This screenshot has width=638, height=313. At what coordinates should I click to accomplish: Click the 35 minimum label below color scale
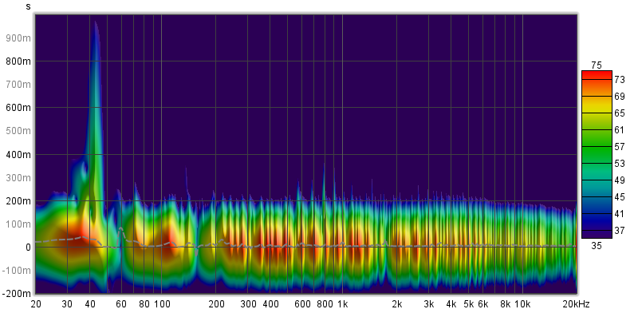point(597,245)
